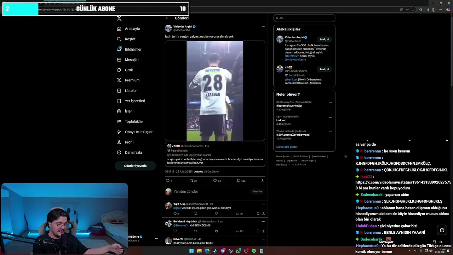The image size is (453, 255).
Task: Open options for Yiğit Kılıç's reply
Action: tap(263, 204)
